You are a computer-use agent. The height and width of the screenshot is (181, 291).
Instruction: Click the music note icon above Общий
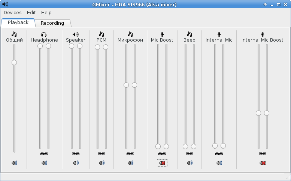pos(14,34)
